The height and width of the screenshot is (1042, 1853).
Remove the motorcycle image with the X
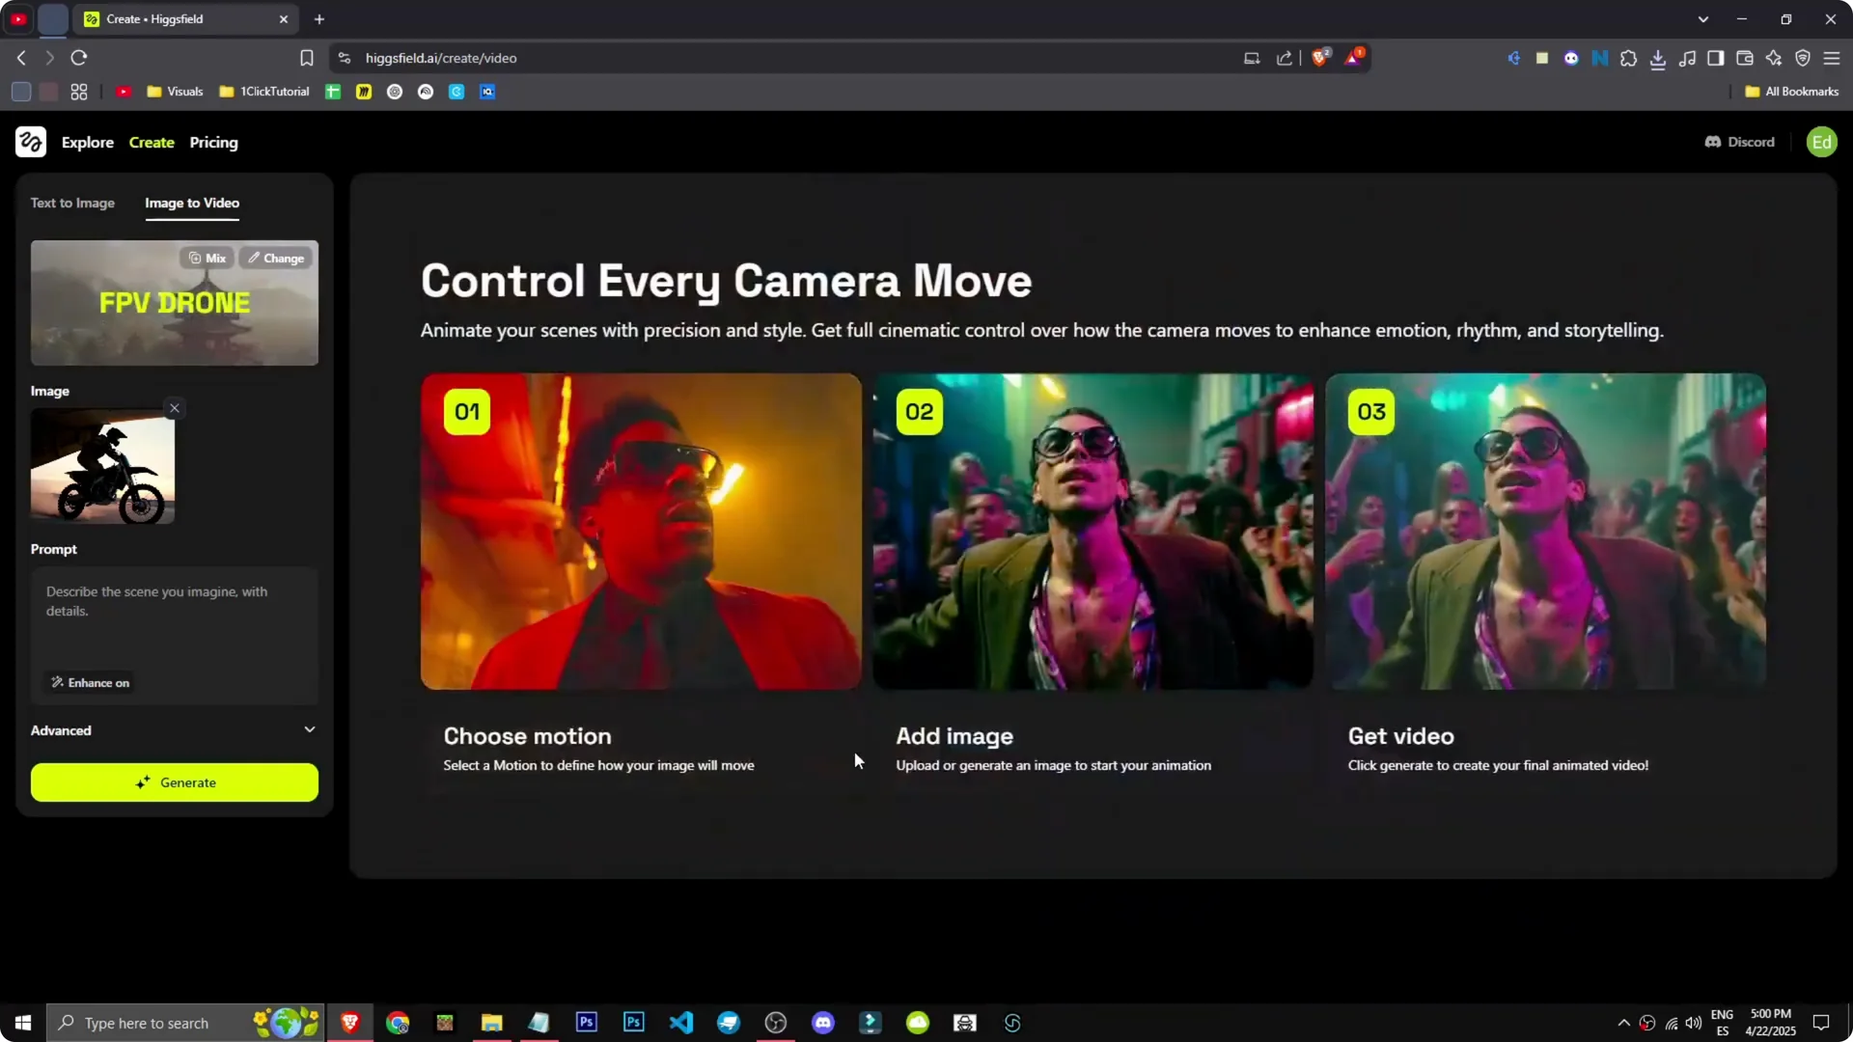click(x=174, y=408)
